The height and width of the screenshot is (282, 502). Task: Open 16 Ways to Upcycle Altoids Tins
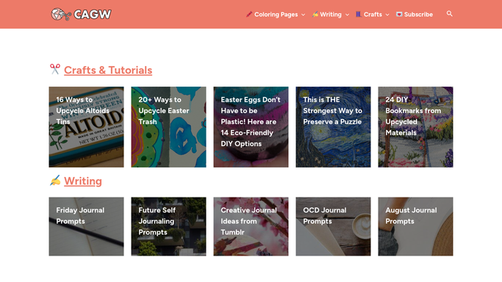[x=86, y=127]
